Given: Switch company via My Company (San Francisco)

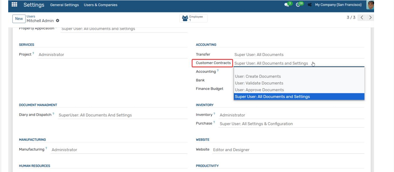Looking at the screenshot, I should (x=338, y=5).
